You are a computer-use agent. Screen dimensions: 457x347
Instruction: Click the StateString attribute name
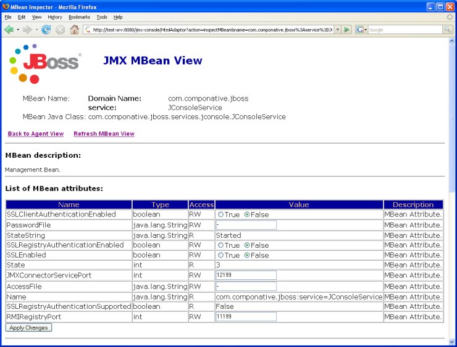click(26, 235)
